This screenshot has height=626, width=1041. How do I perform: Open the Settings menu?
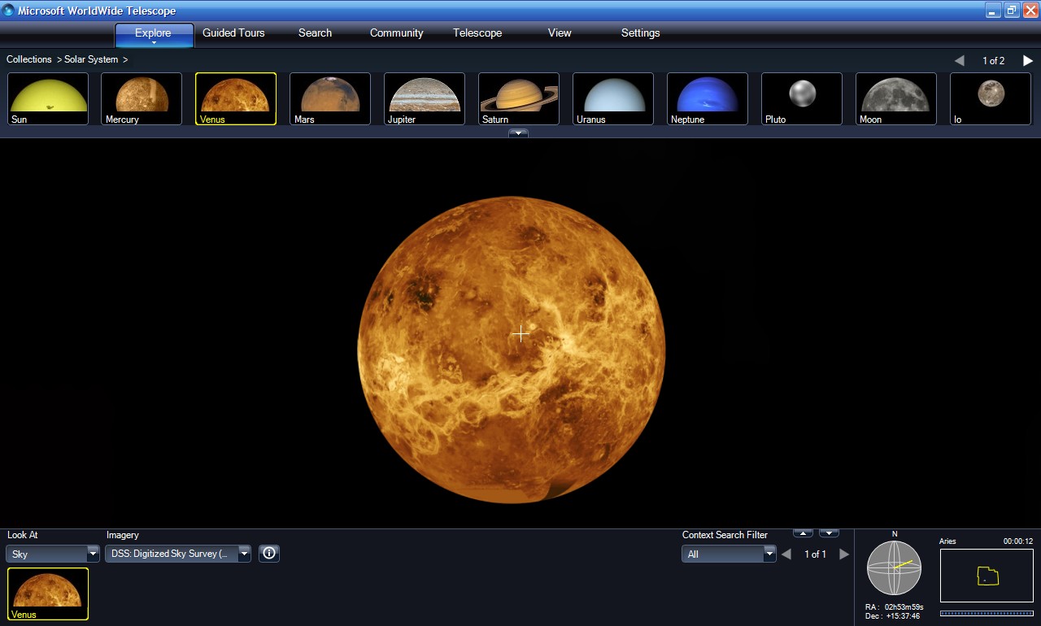640,33
